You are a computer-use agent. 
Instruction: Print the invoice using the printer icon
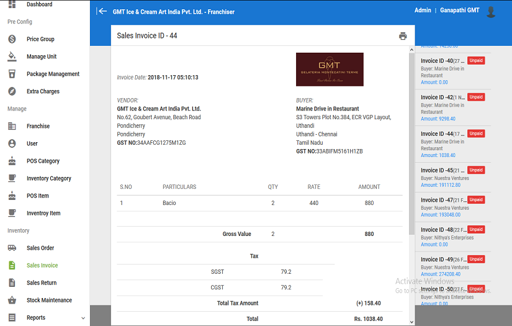pos(403,36)
